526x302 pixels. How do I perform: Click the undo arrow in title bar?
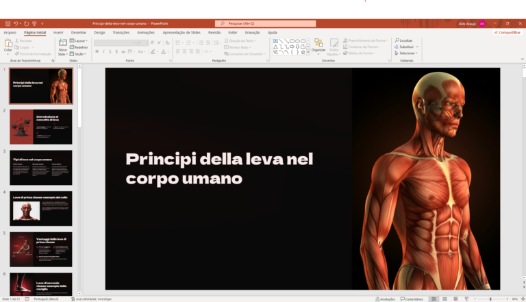16,23
